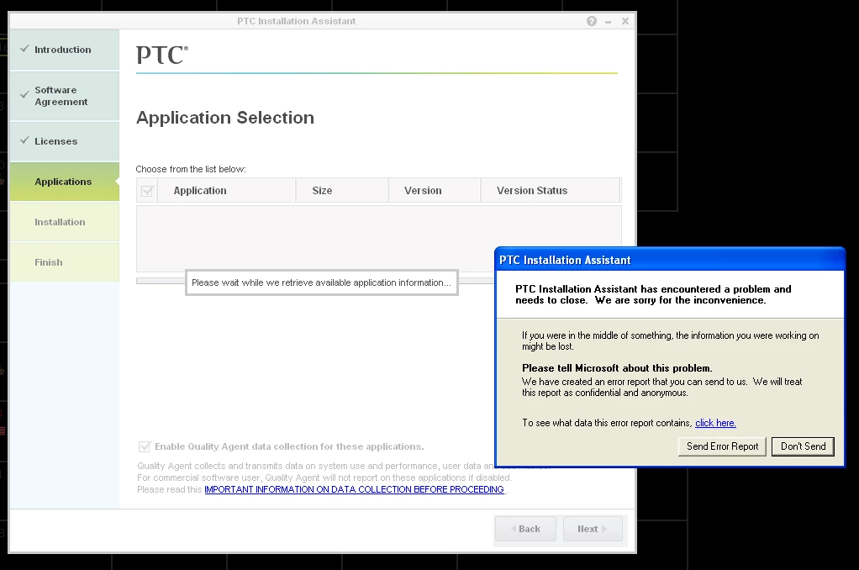Click the PTC logo
Screen dimensions: 859x570
(162, 55)
